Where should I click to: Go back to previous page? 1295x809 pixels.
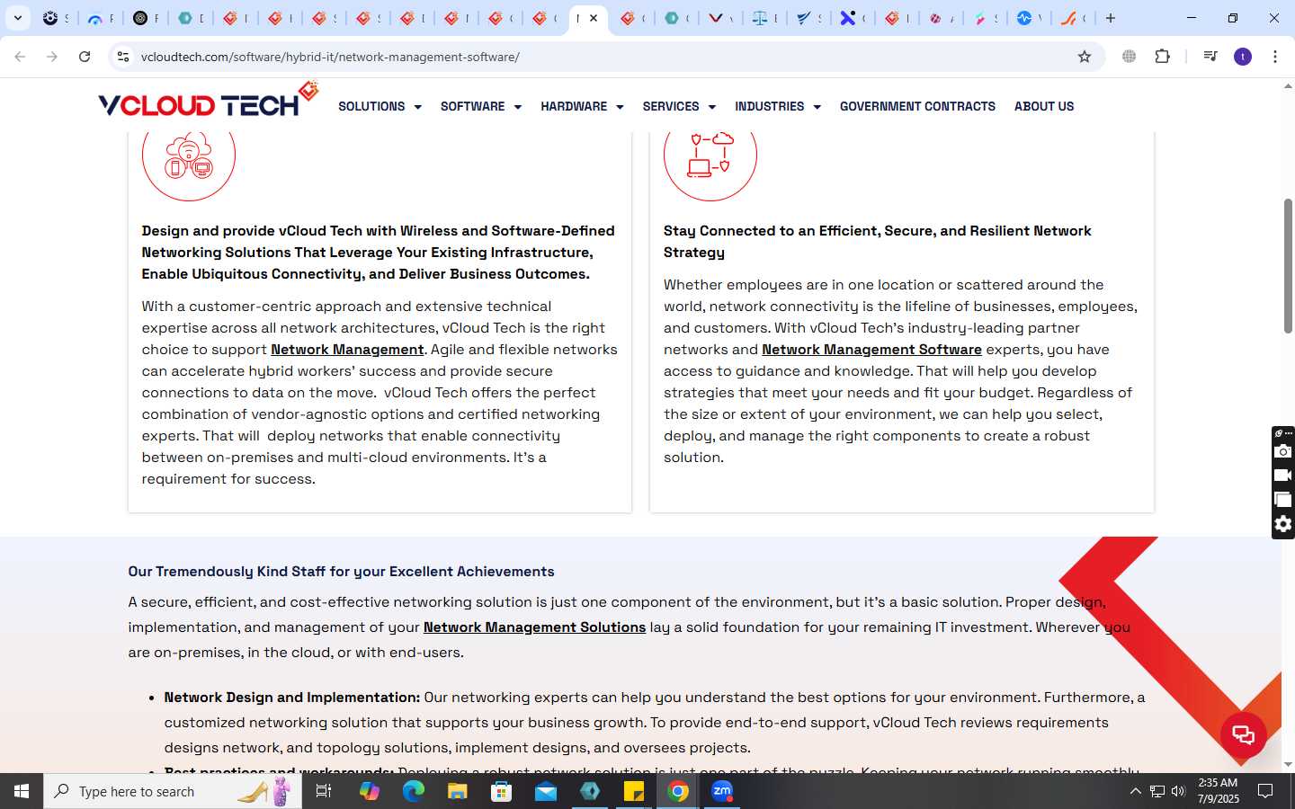[20, 57]
